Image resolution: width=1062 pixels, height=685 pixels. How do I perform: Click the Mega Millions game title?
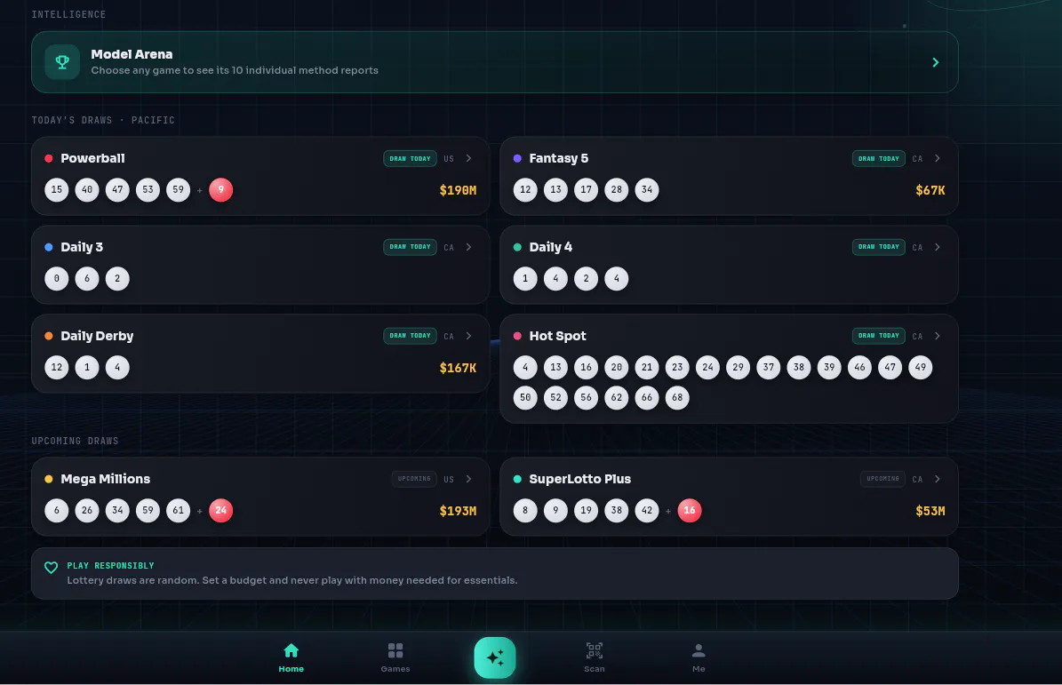click(106, 479)
